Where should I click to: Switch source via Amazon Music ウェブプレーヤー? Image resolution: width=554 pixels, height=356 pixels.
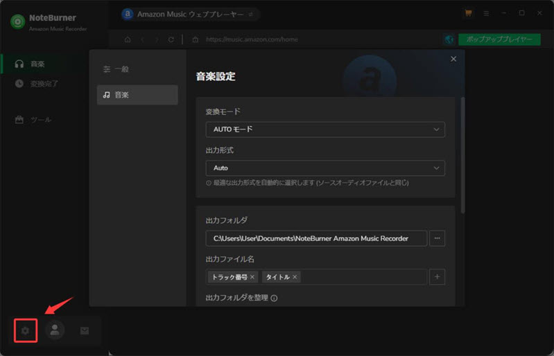click(190, 15)
